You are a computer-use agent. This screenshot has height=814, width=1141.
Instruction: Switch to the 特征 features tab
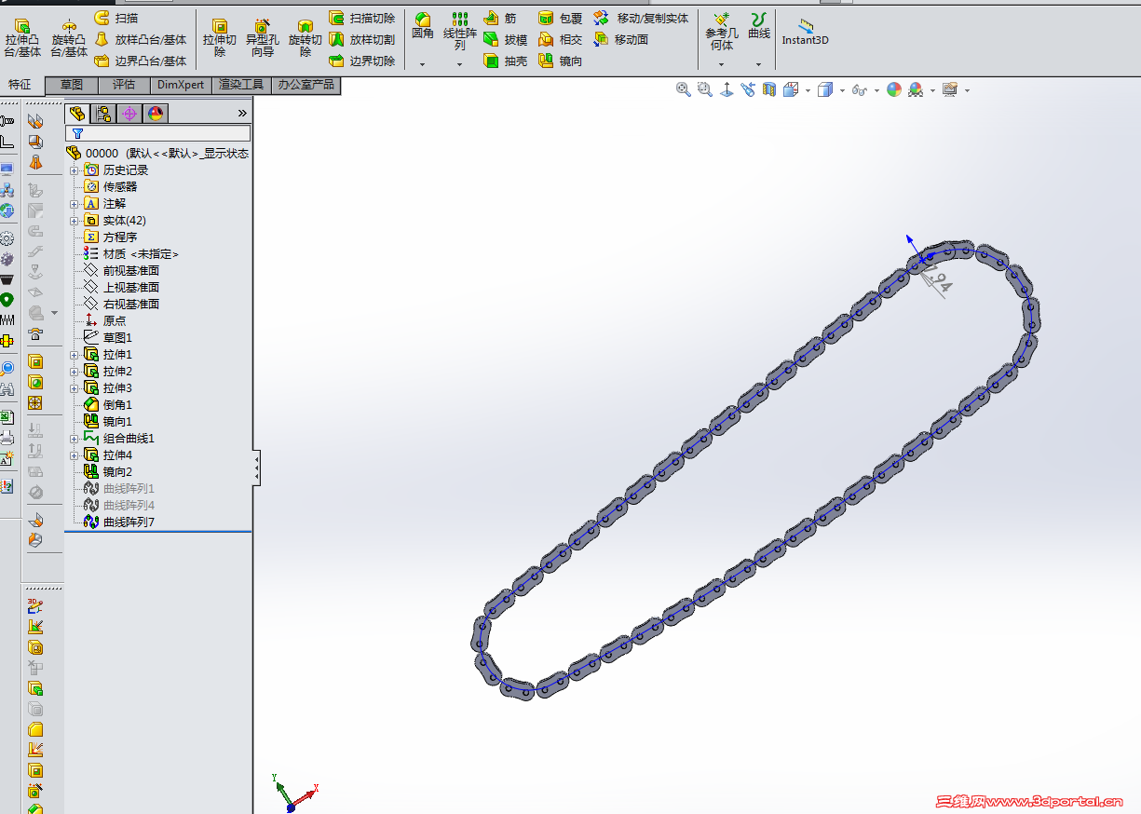tap(20, 85)
